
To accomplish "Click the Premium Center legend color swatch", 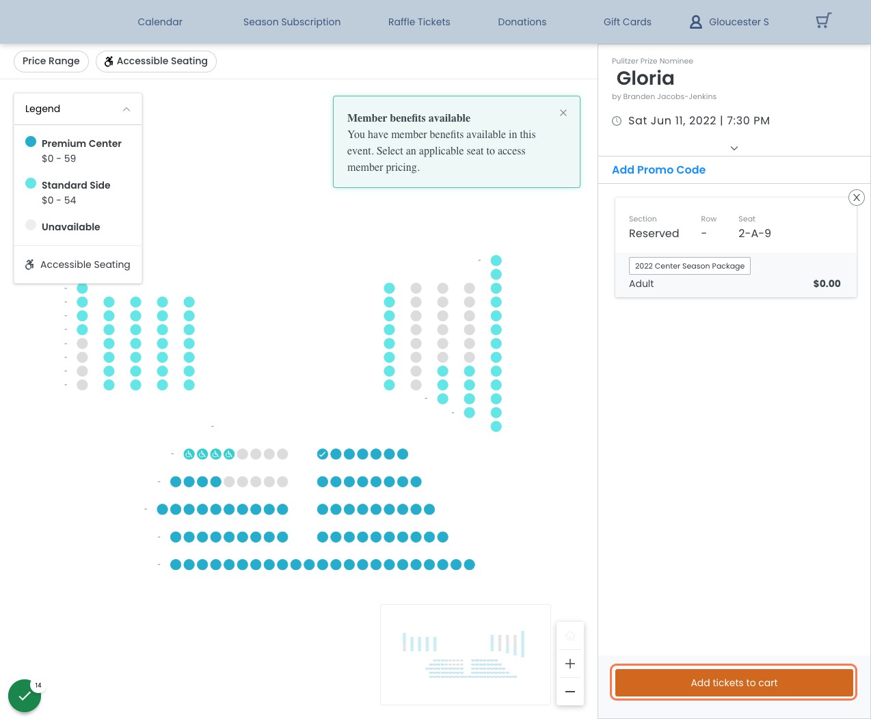I will 31,141.
